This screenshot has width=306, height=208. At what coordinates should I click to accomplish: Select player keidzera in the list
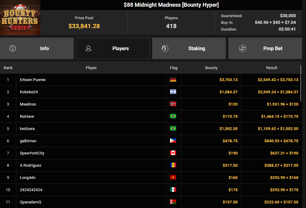tap(27, 129)
